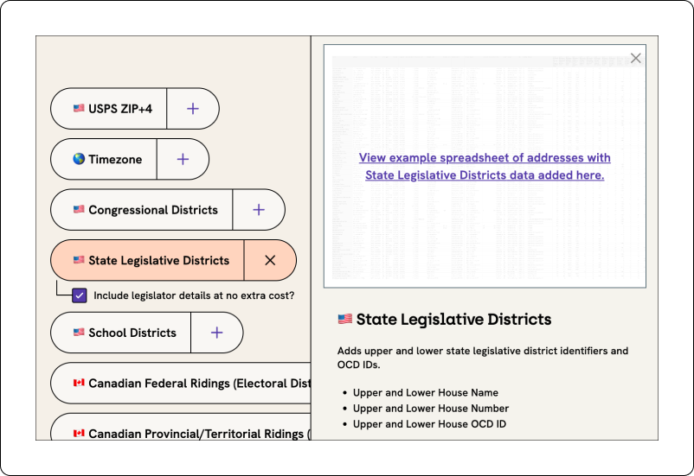
Task: Select the School Districts field label
Action: point(121,333)
